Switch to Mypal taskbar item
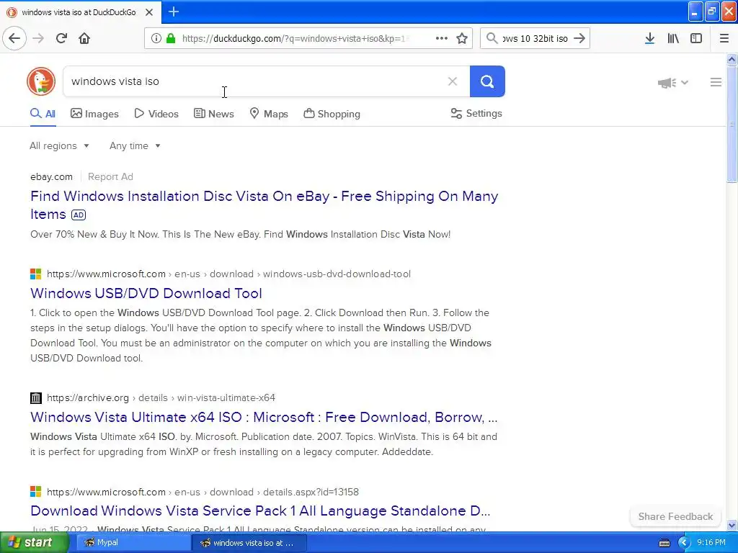Viewport: 738px width, 553px height. point(133,543)
